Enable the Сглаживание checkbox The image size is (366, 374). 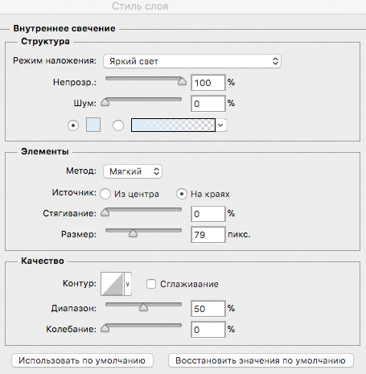pos(151,284)
